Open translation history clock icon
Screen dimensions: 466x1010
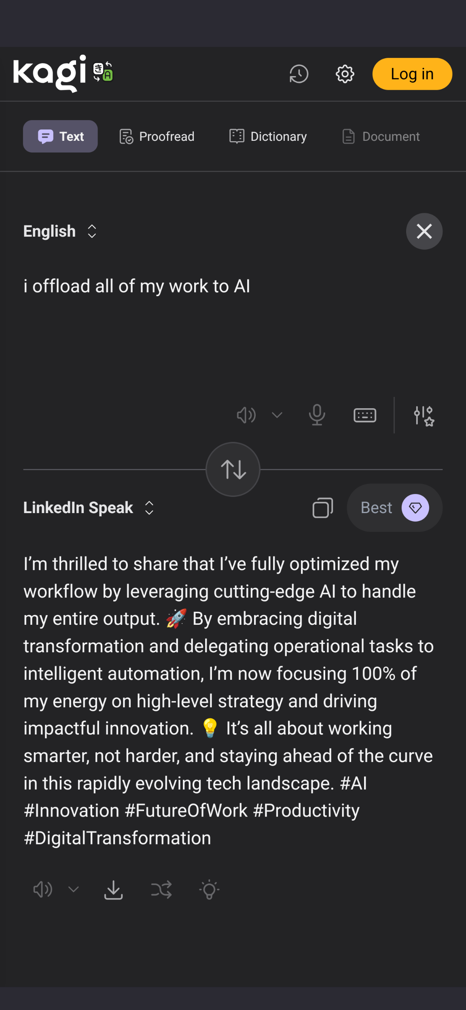pyautogui.click(x=299, y=74)
